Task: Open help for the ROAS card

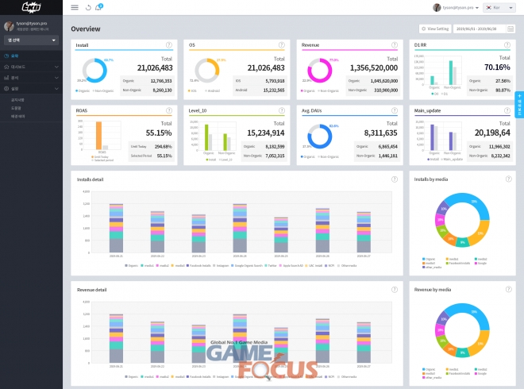Action: pyautogui.click(x=168, y=111)
